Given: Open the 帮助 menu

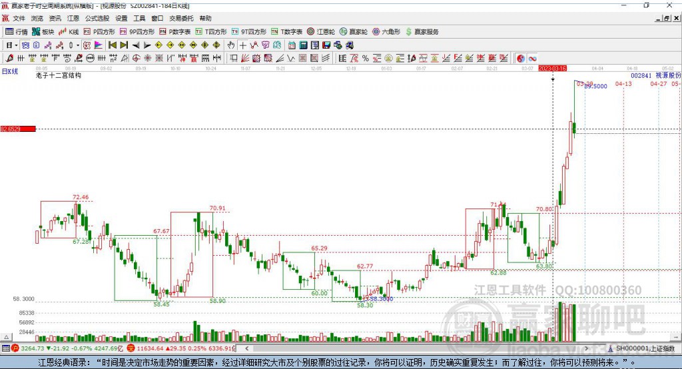Looking at the screenshot, I should pyautogui.click(x=205, y=18).
